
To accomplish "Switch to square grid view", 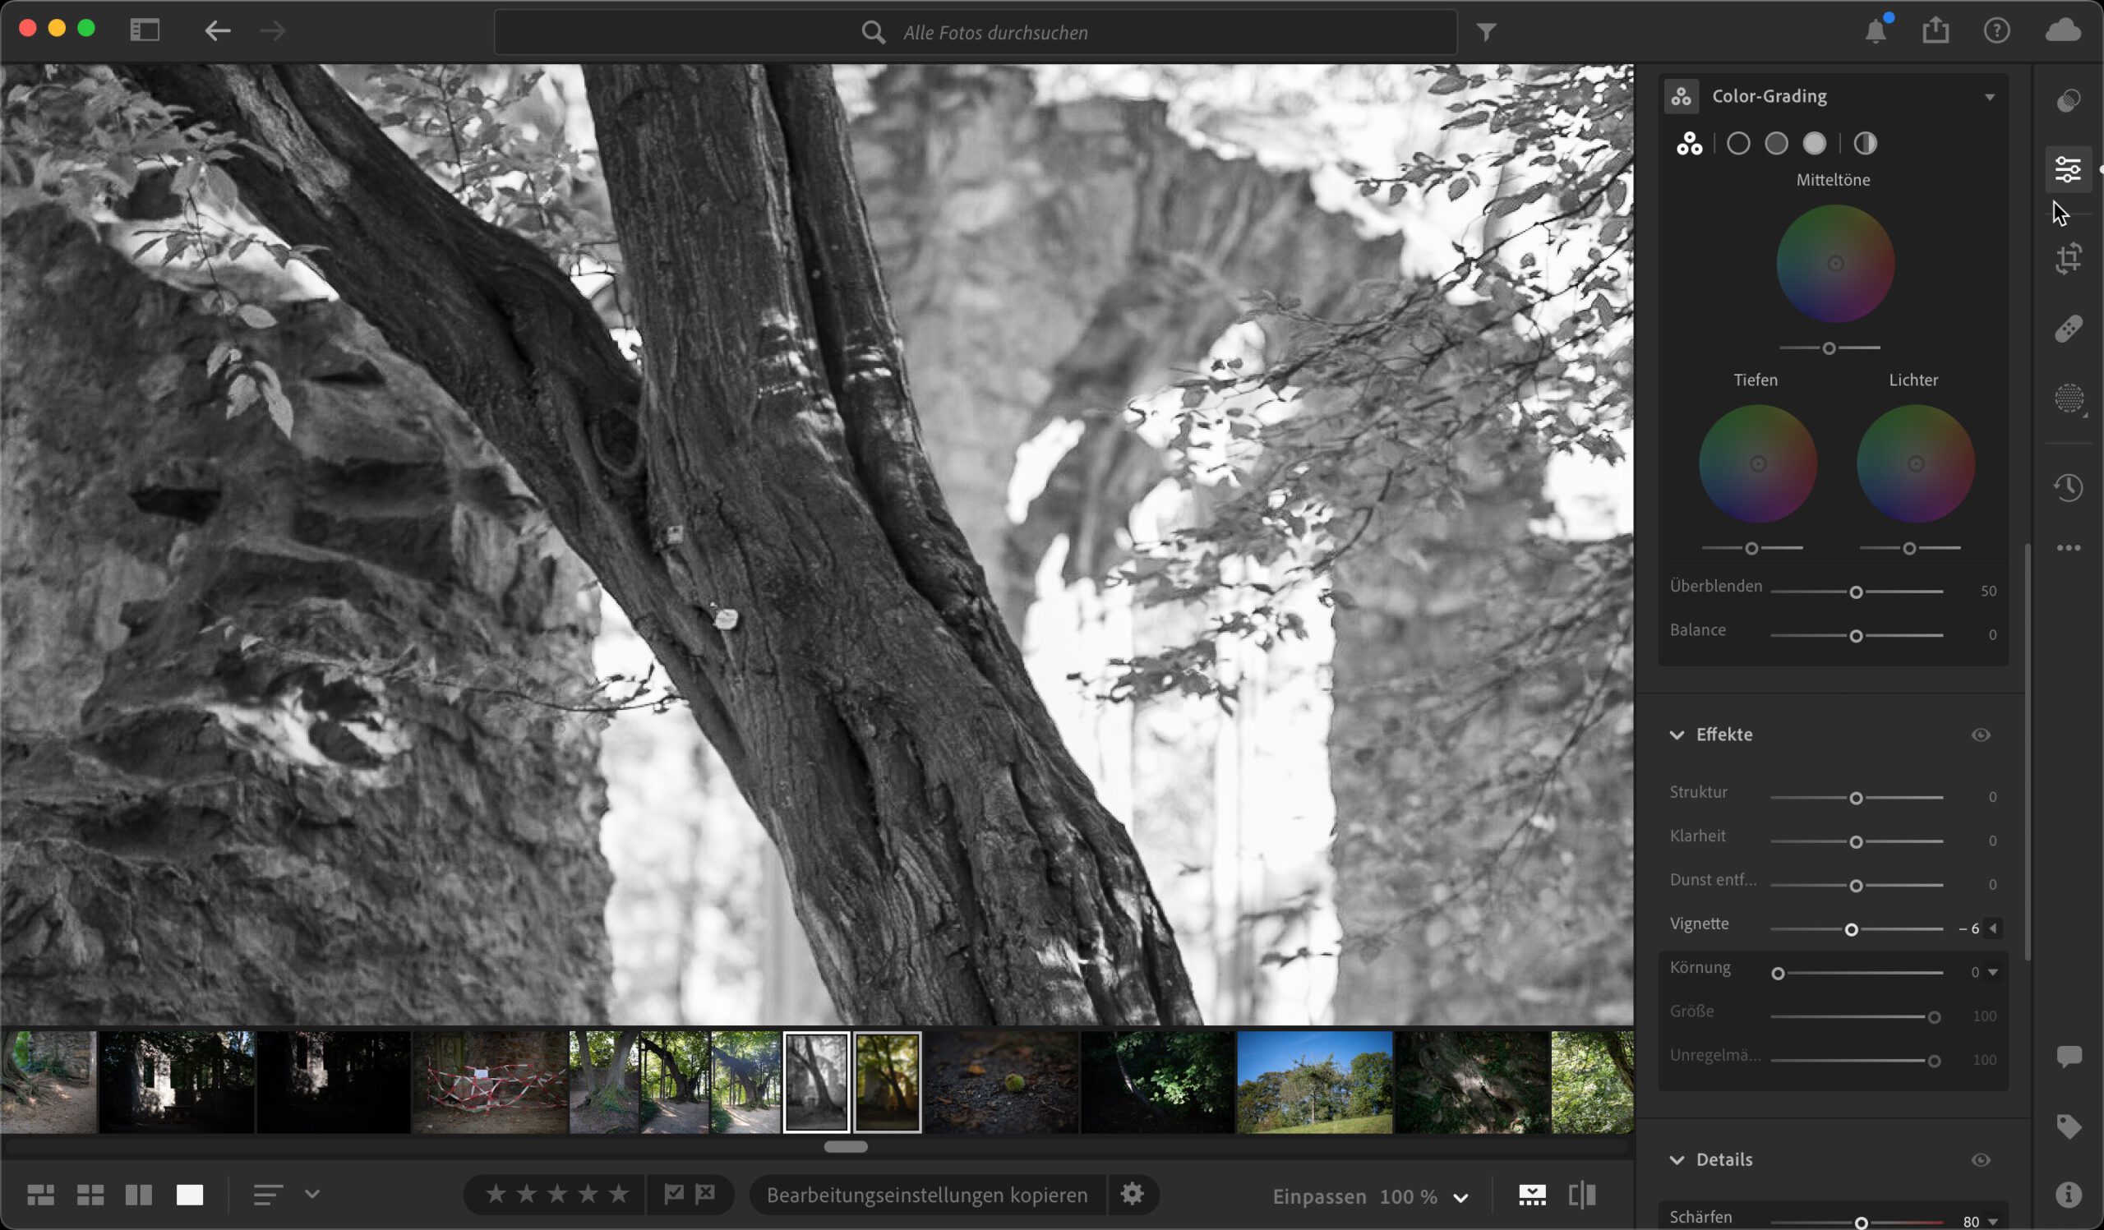I will click(90, 1195).
